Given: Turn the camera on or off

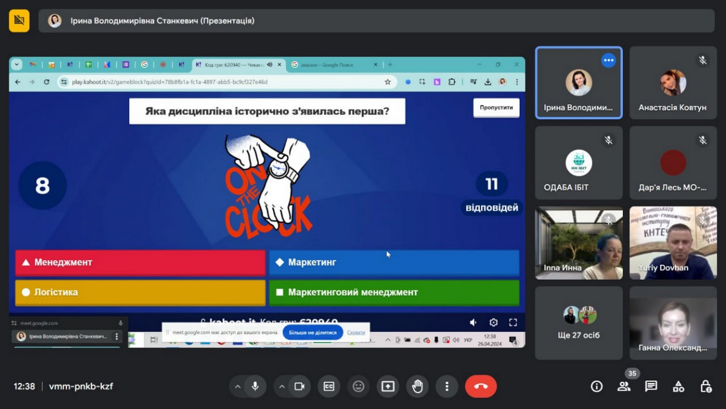Looking at the screenshot, I should point(299,386).
